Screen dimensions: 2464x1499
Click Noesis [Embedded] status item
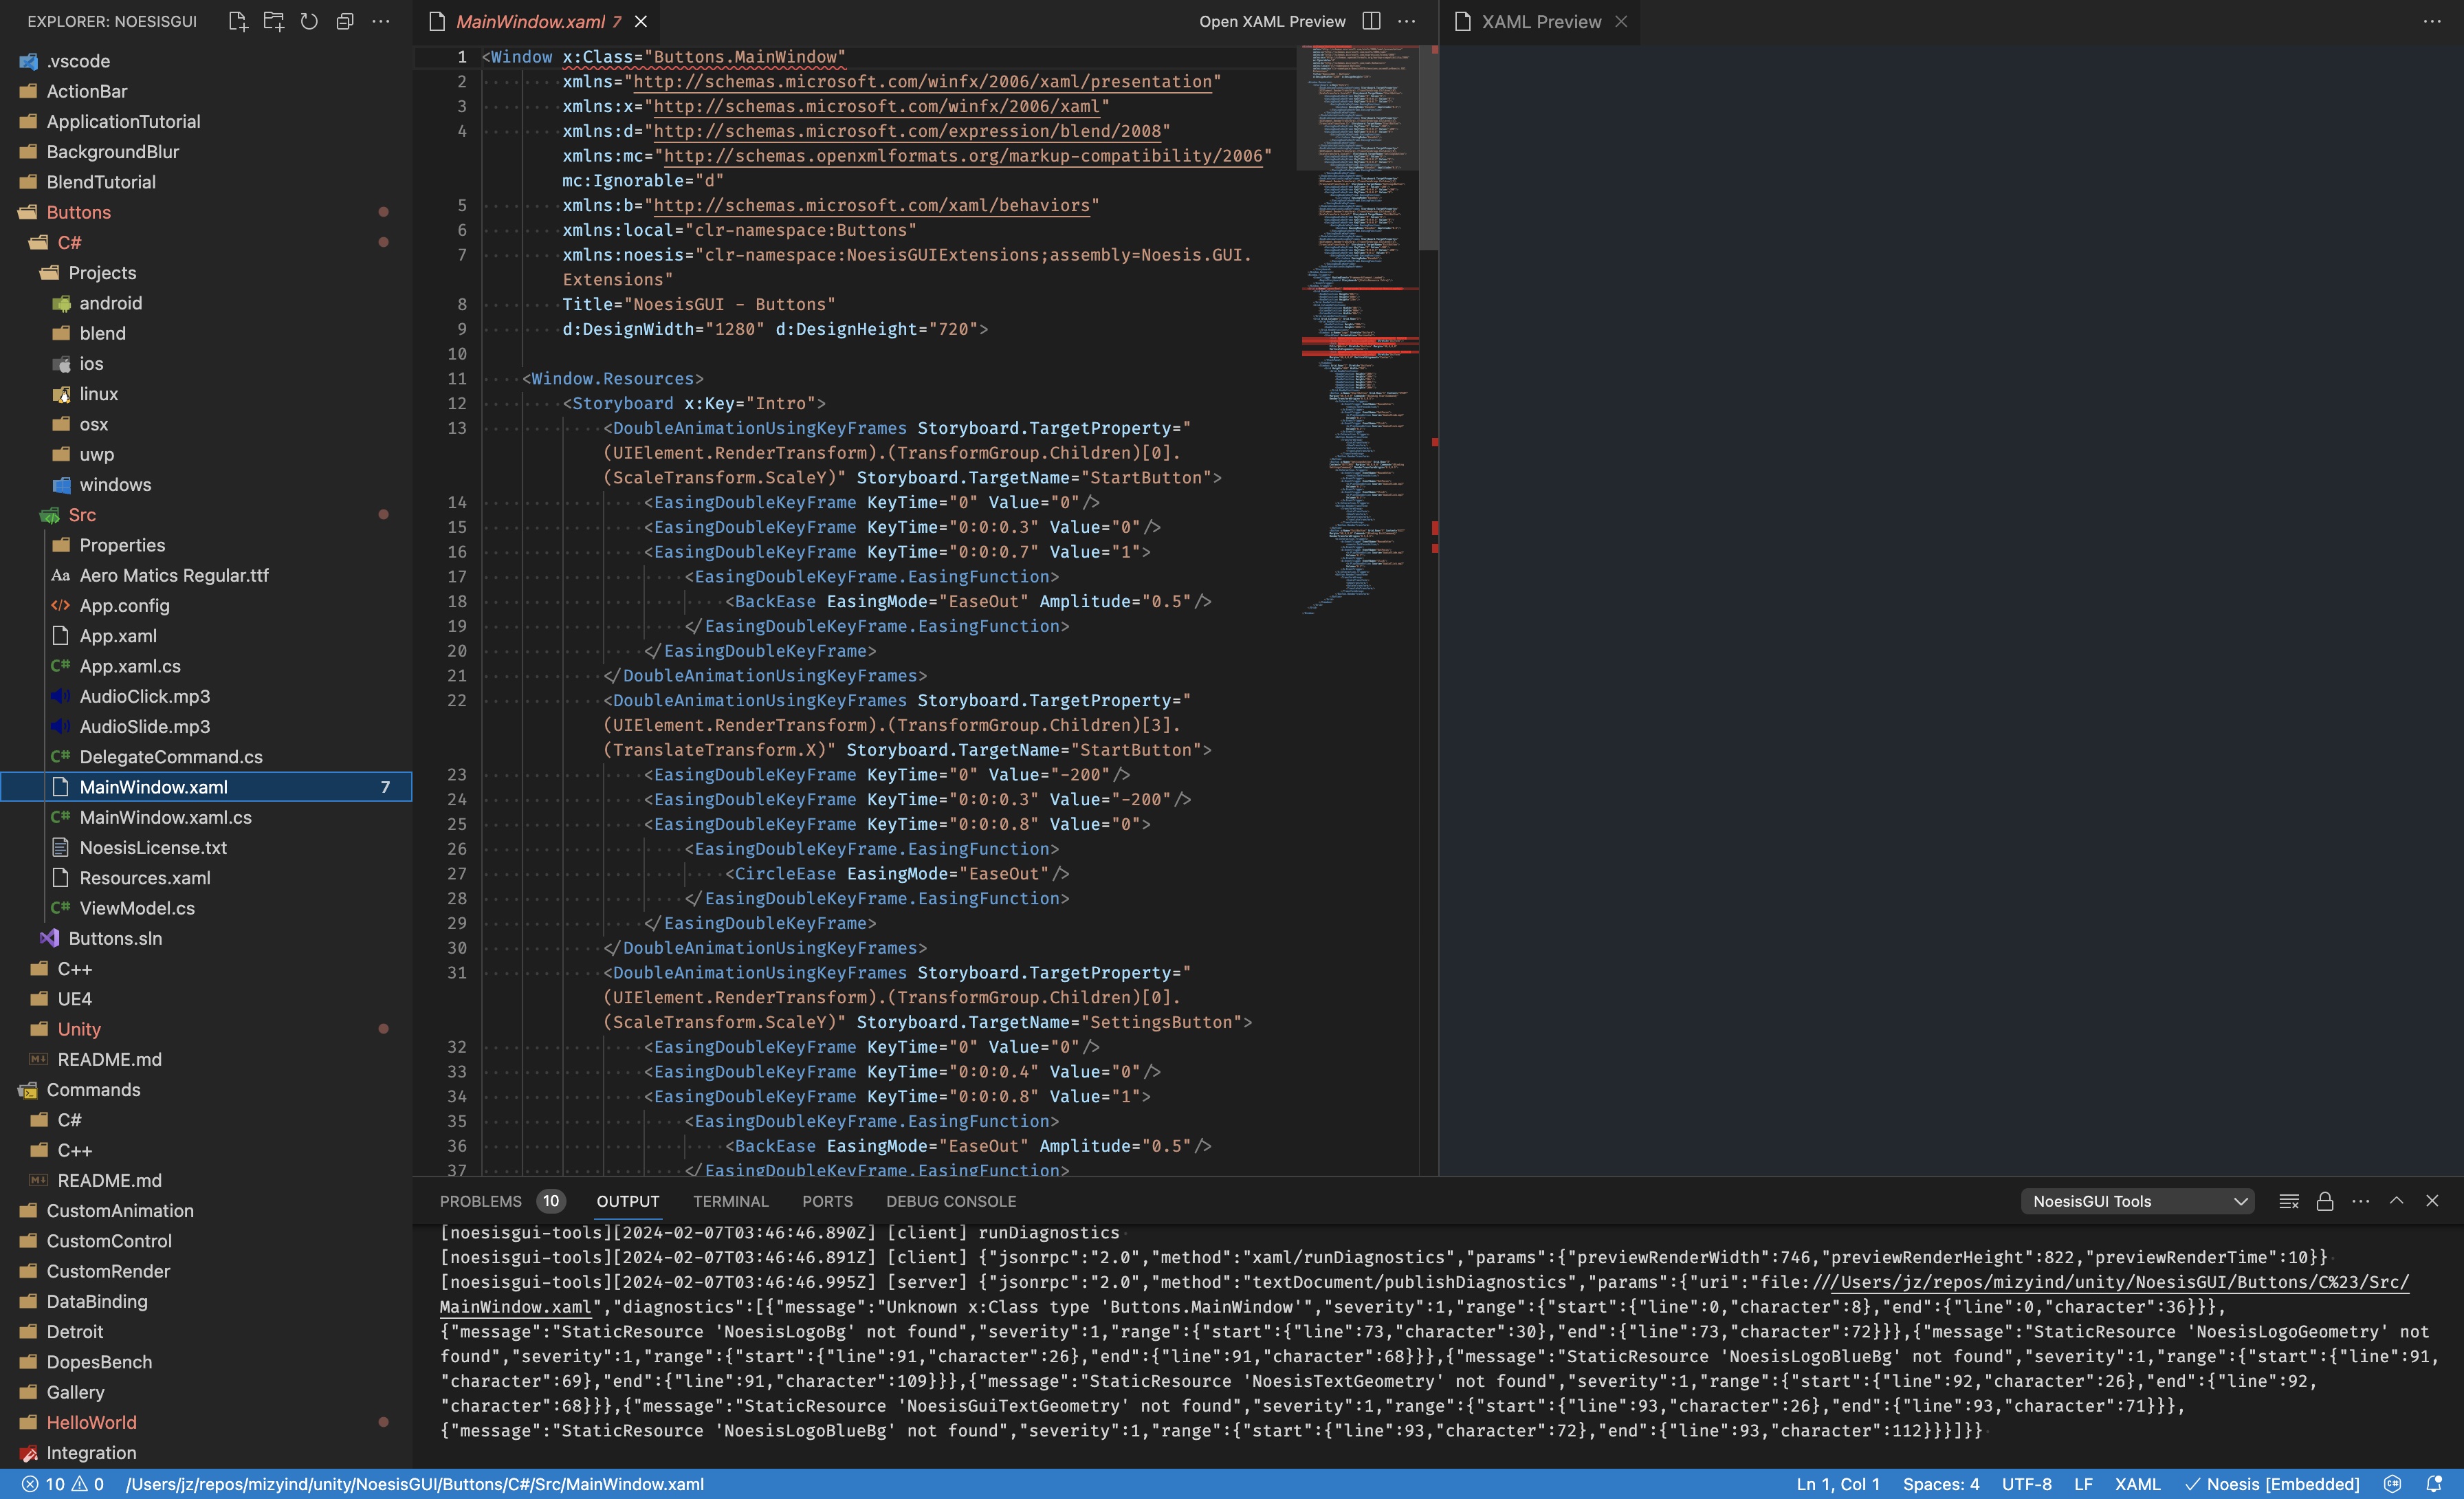(2272, 1484)
